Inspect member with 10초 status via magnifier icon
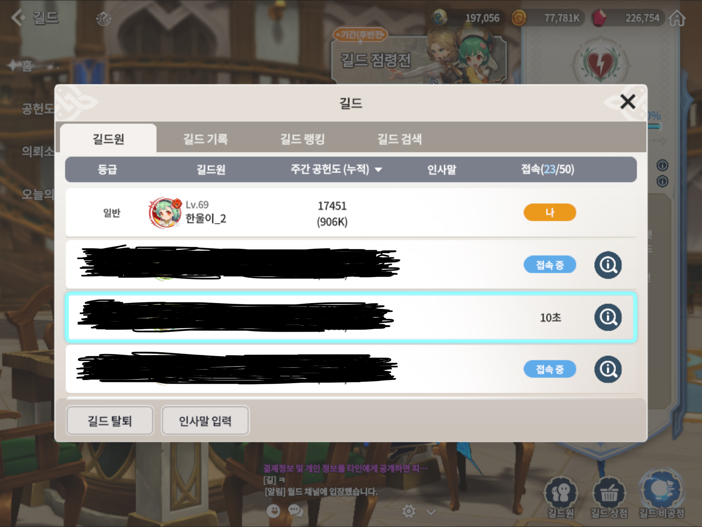Screen dimensions: 702x527 [608, 317]
